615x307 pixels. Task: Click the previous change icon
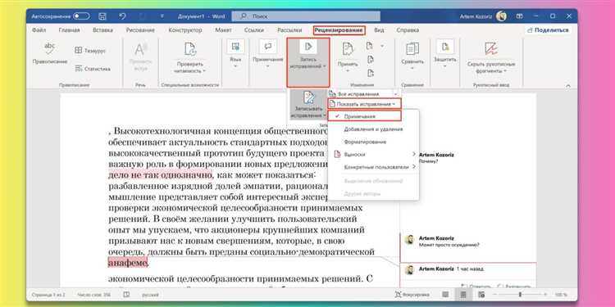tap(371, 60)
